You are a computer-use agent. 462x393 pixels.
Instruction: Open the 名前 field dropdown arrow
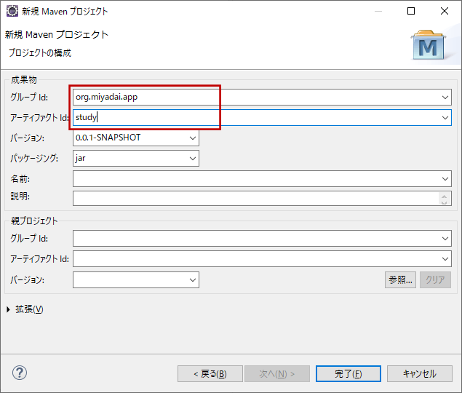(445, 178)
